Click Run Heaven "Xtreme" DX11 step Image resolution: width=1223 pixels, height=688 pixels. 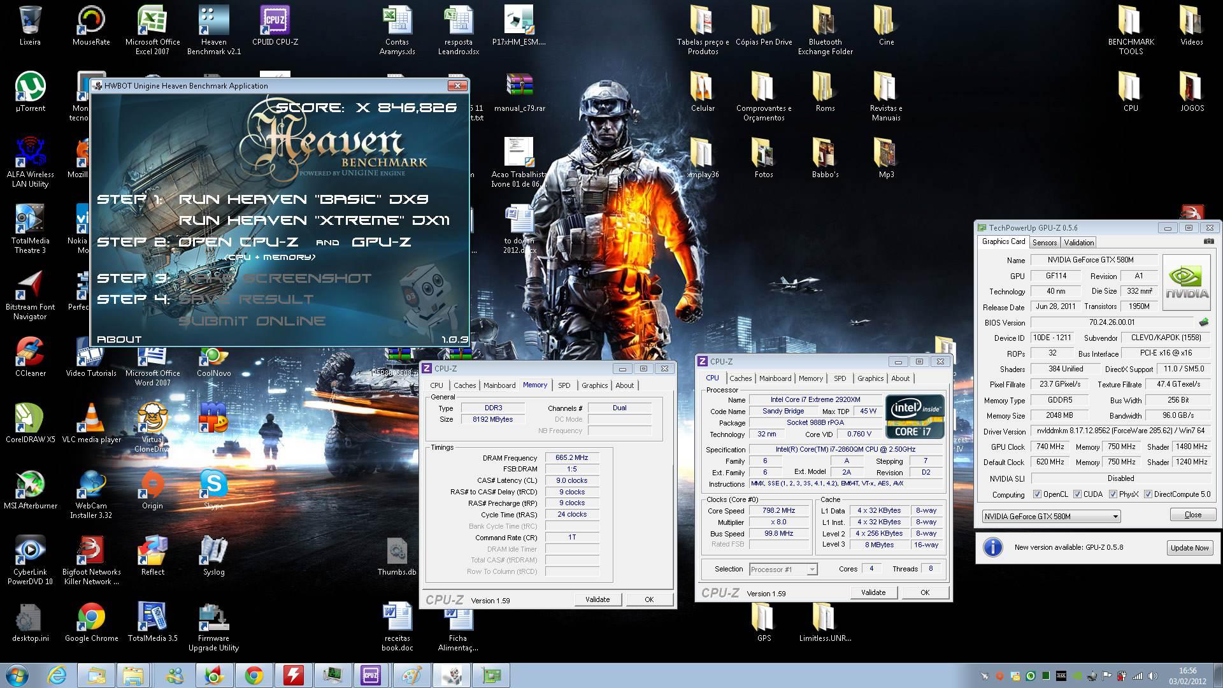[x=314, y=220]
